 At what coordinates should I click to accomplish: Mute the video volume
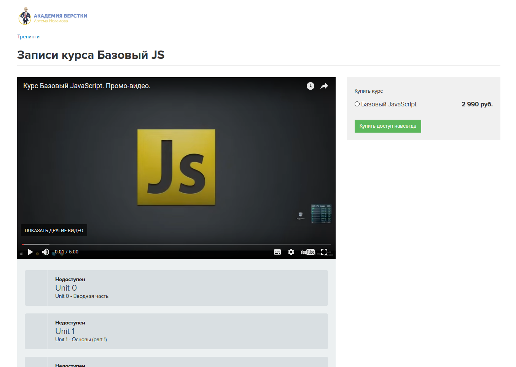click(46, 252)
